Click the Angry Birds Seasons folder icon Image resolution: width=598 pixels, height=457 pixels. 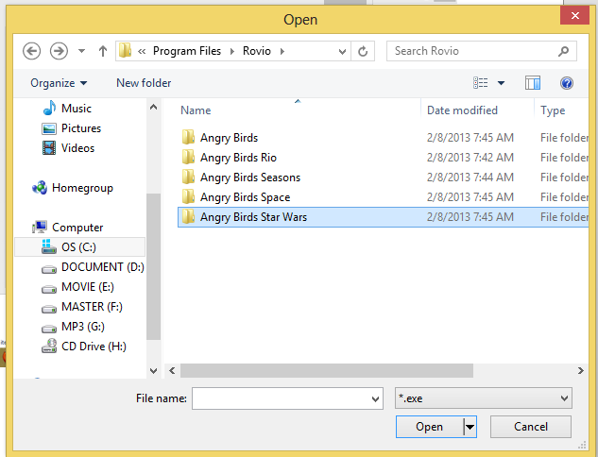click(188, 177)
